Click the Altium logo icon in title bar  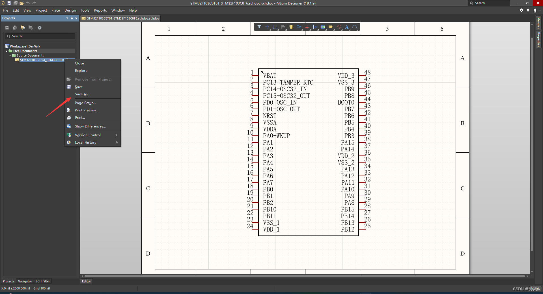tap(3, 3)
